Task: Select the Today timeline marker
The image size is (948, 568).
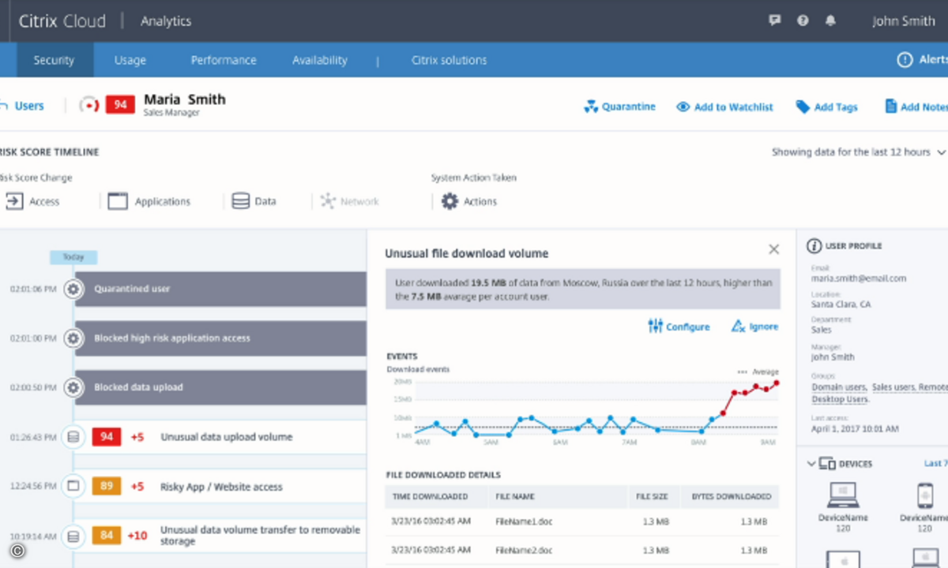Action: (x=73, y=257)
